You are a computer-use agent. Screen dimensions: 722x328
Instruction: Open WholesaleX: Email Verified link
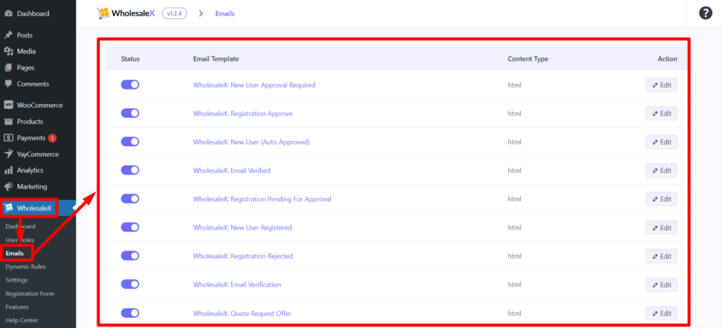(x=231, y=170)
